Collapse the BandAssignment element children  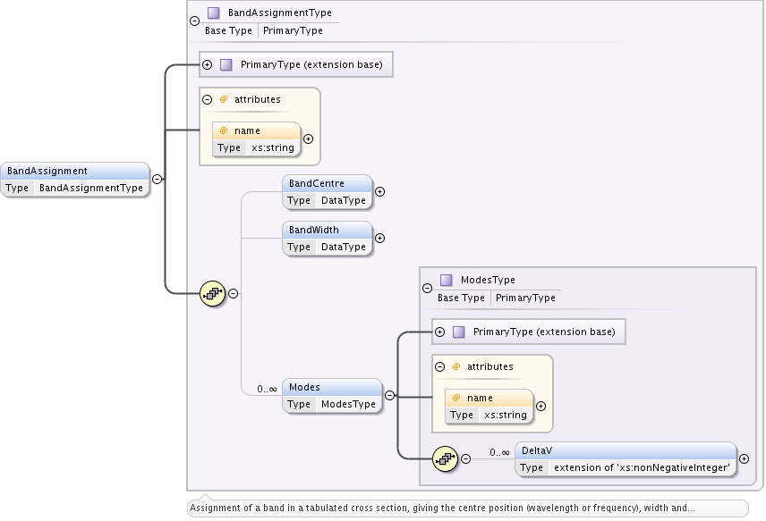(x=157, y=179)
